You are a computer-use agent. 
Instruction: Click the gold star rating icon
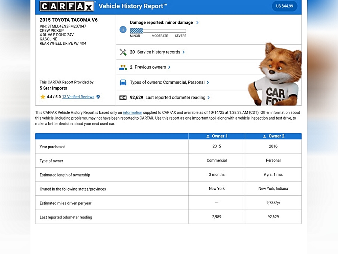coord(43,97)
